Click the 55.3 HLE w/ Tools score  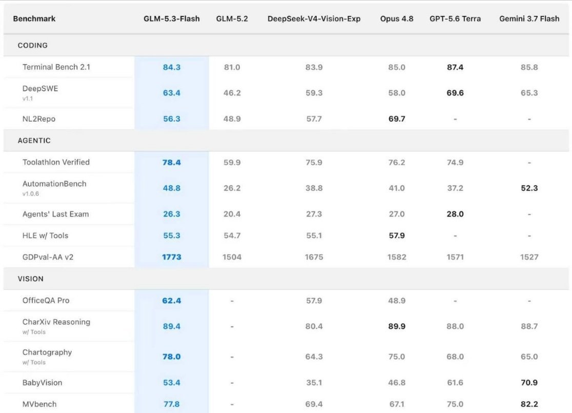[172, 235]
